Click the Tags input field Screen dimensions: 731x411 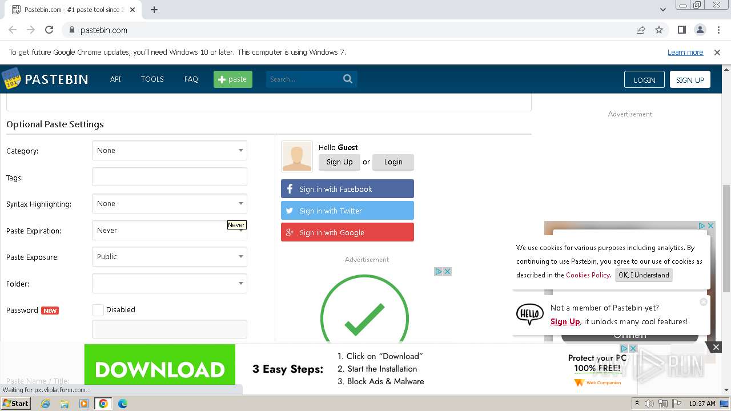coord(170,177)
